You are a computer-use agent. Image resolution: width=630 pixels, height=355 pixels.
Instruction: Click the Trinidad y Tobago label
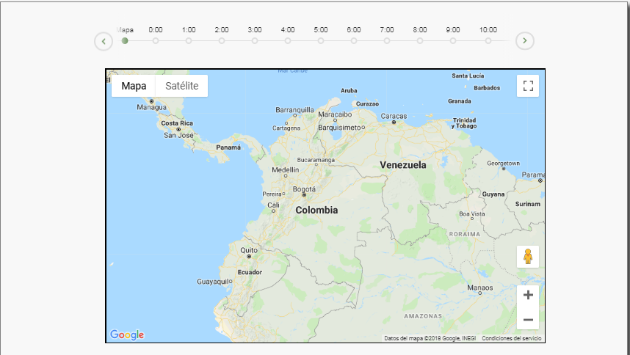tap(464, 123)
